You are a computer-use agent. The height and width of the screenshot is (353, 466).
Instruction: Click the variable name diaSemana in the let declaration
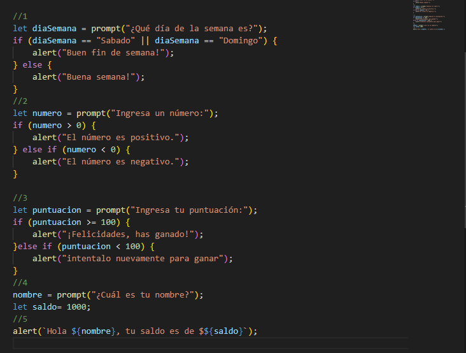coord(54,29)
